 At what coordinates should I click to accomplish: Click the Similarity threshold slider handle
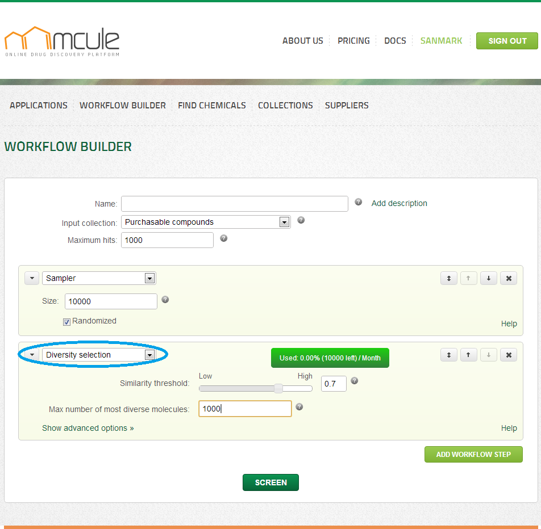click(278, 388)
